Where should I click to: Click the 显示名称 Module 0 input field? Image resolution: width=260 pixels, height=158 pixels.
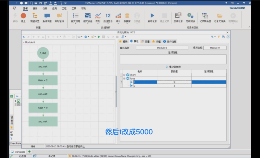pos(162,48)
